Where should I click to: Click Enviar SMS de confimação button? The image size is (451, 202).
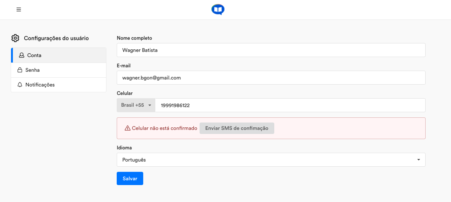click(x=237, y=128)
